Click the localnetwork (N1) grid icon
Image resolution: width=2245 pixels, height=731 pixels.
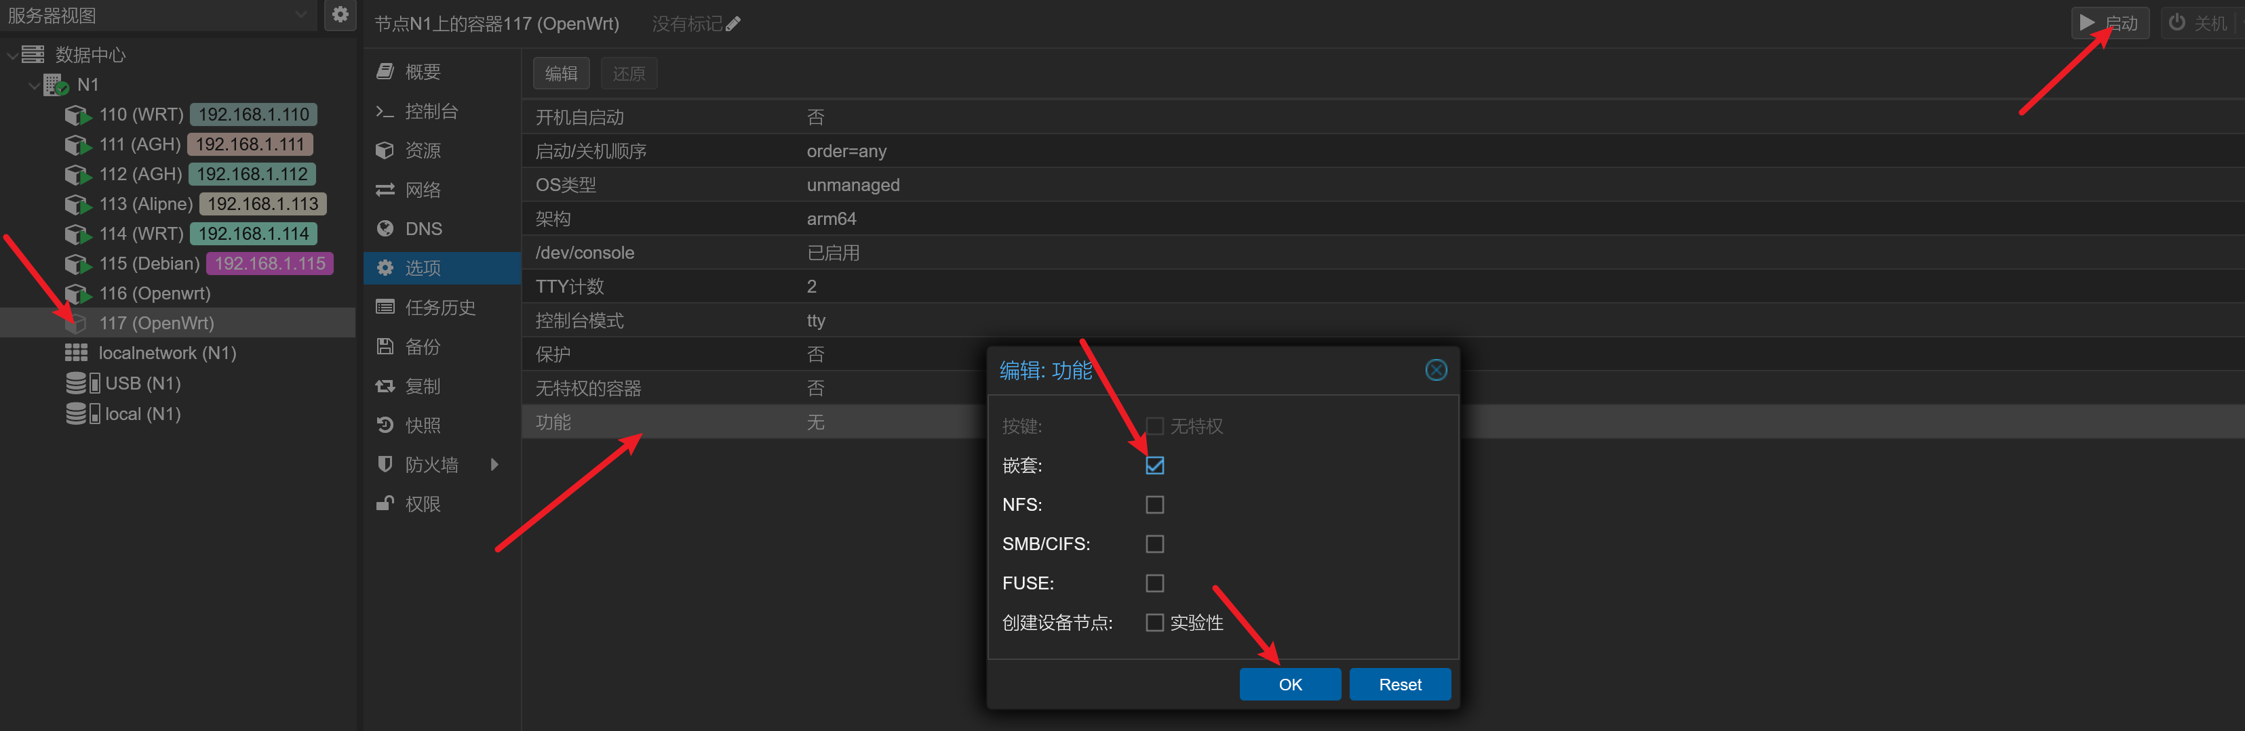(x=77, y=354)
